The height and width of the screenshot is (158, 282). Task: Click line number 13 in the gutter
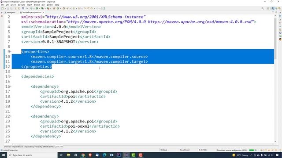tap(7, 72)
